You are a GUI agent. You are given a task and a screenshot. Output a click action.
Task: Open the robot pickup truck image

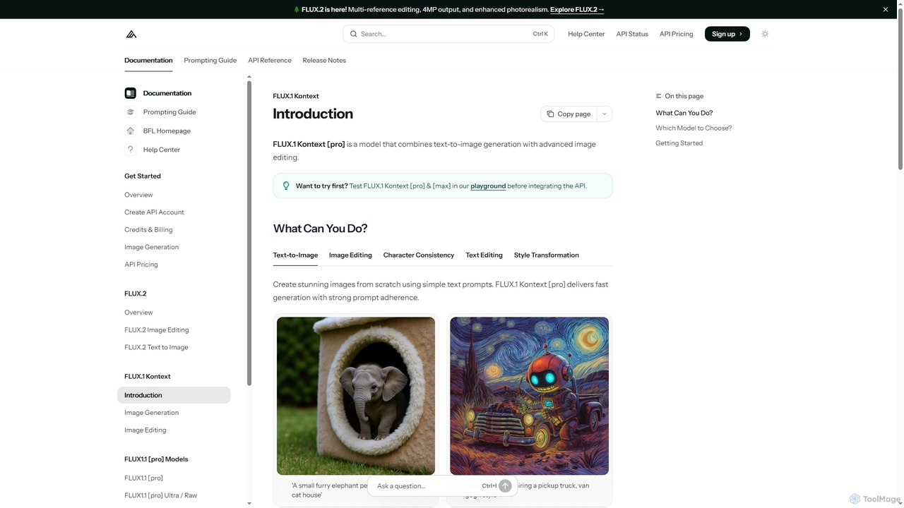(529, 396)
